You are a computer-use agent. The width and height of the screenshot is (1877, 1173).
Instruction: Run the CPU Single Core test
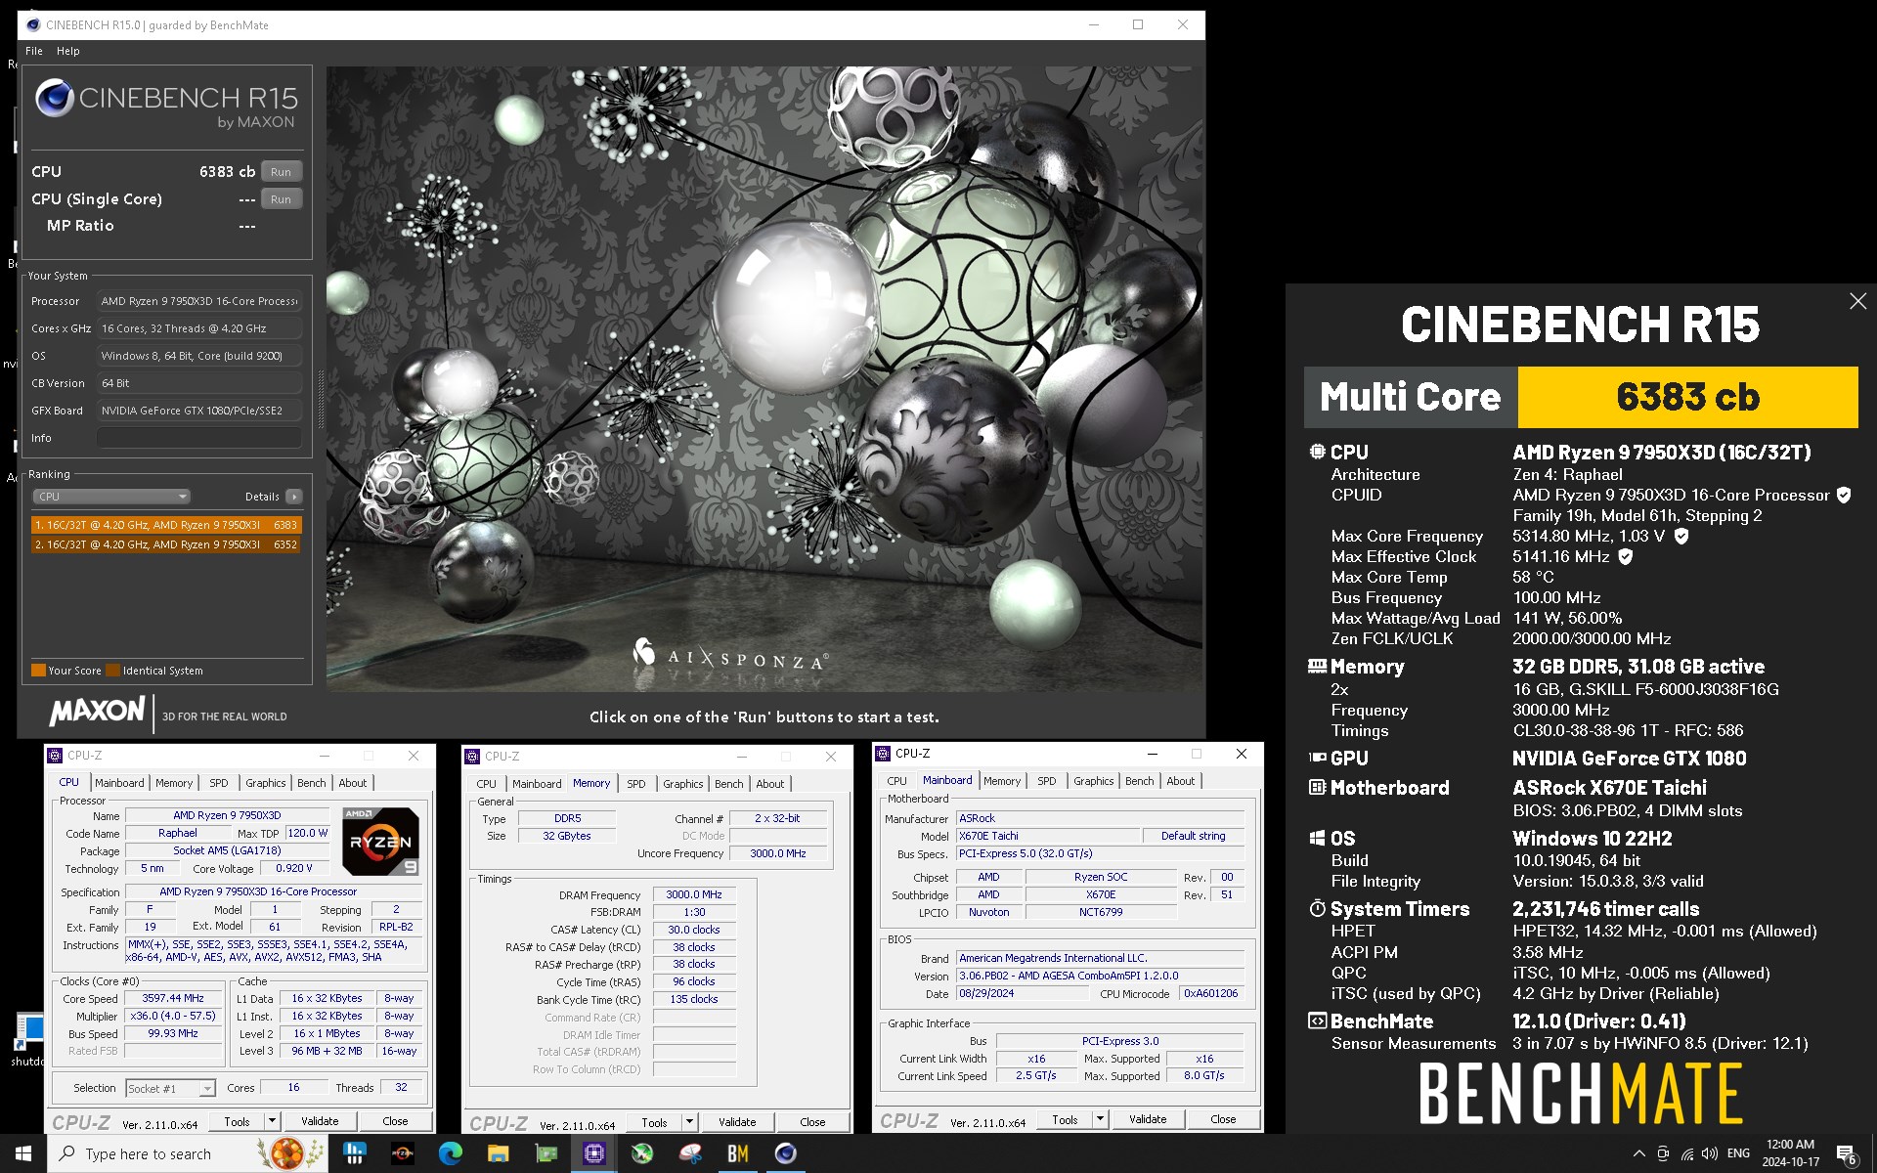[282, 199]
